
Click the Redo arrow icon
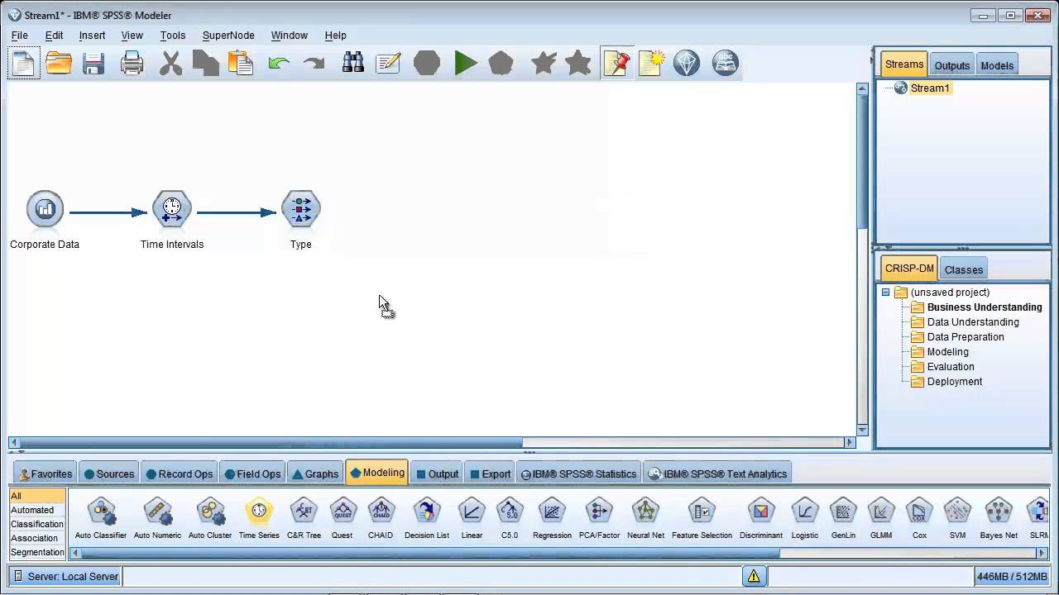(314, 64)
